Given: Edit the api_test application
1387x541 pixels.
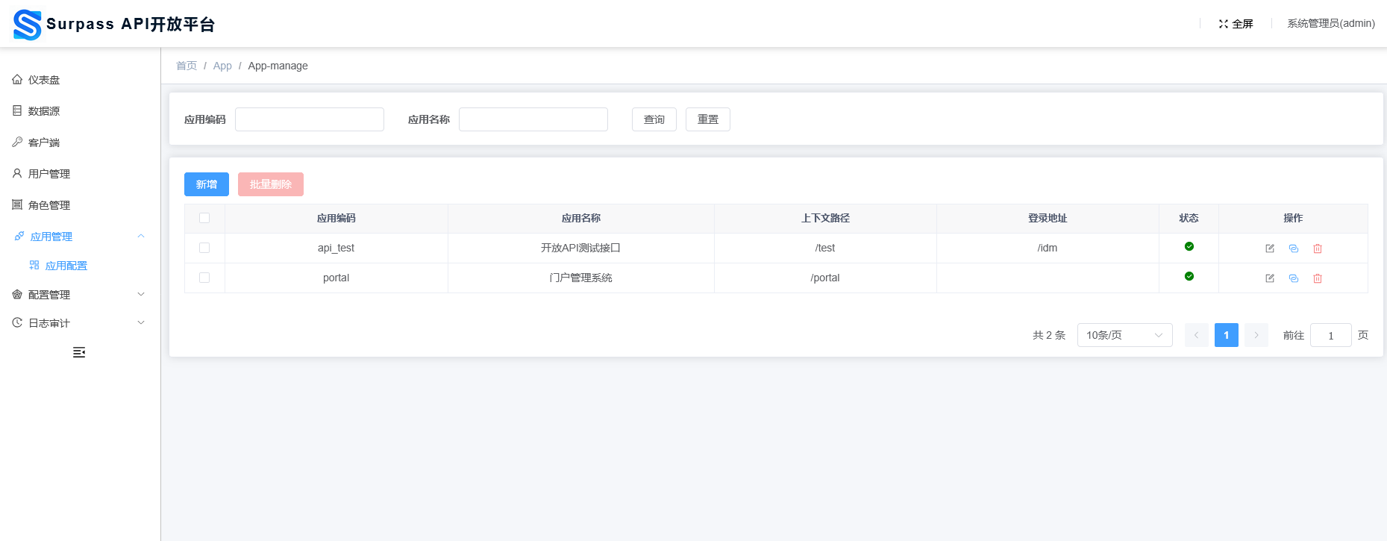Looking at the screenshot, I should (1270, 248).
